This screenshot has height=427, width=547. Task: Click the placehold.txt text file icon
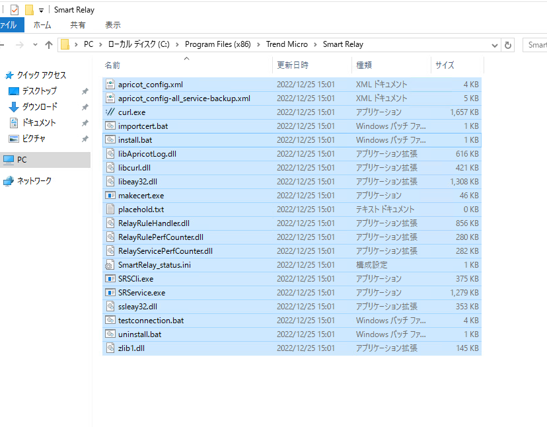pyautogui.click(x=110, y=210)
